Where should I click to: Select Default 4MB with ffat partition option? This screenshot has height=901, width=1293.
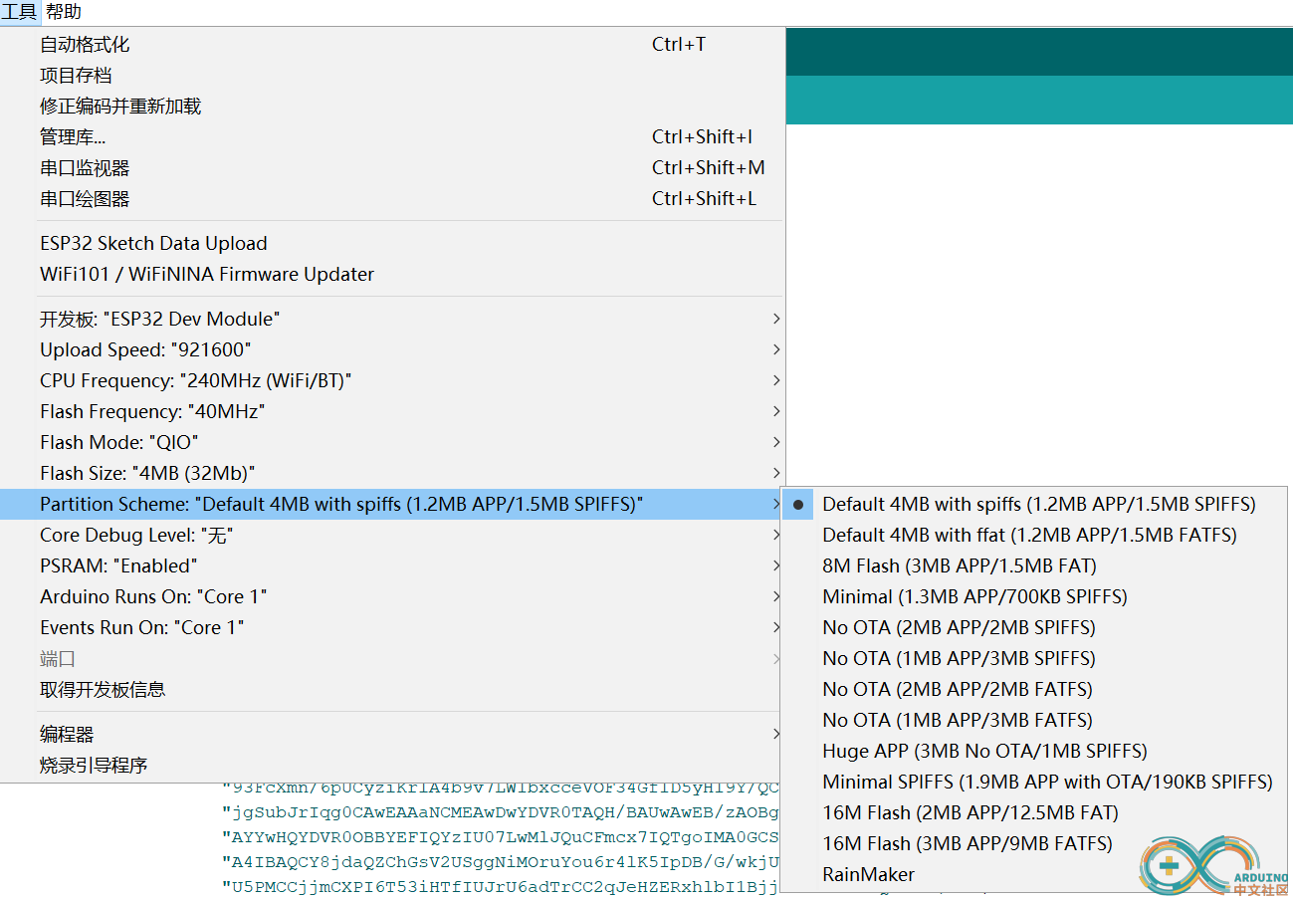tap(1034, 536)
